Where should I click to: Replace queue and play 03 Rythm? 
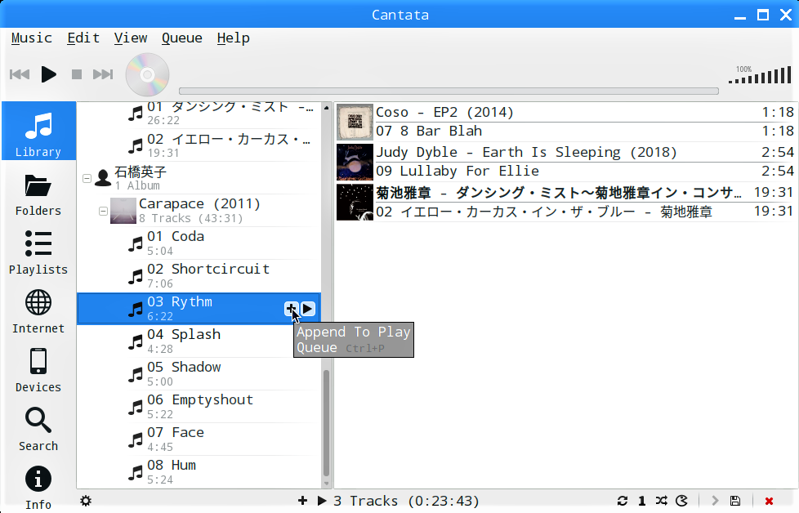(x=308, y=309)
